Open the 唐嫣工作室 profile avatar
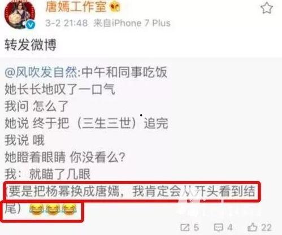Image resolution: width=282 pixels, height=235 pixels. 20,14
